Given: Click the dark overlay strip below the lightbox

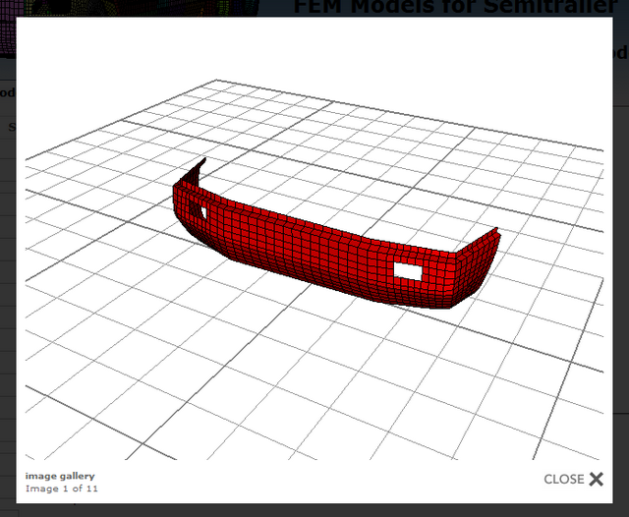Looking at the screenshot, I should [314, 510].
